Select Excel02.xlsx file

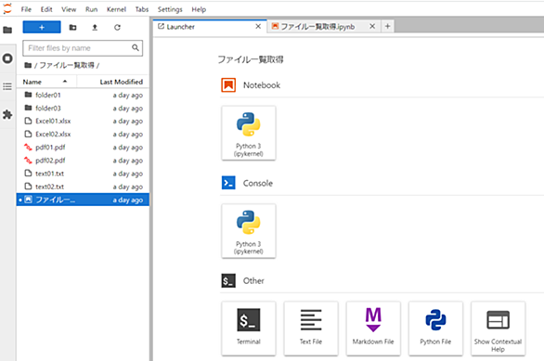(x=83, y=135)
